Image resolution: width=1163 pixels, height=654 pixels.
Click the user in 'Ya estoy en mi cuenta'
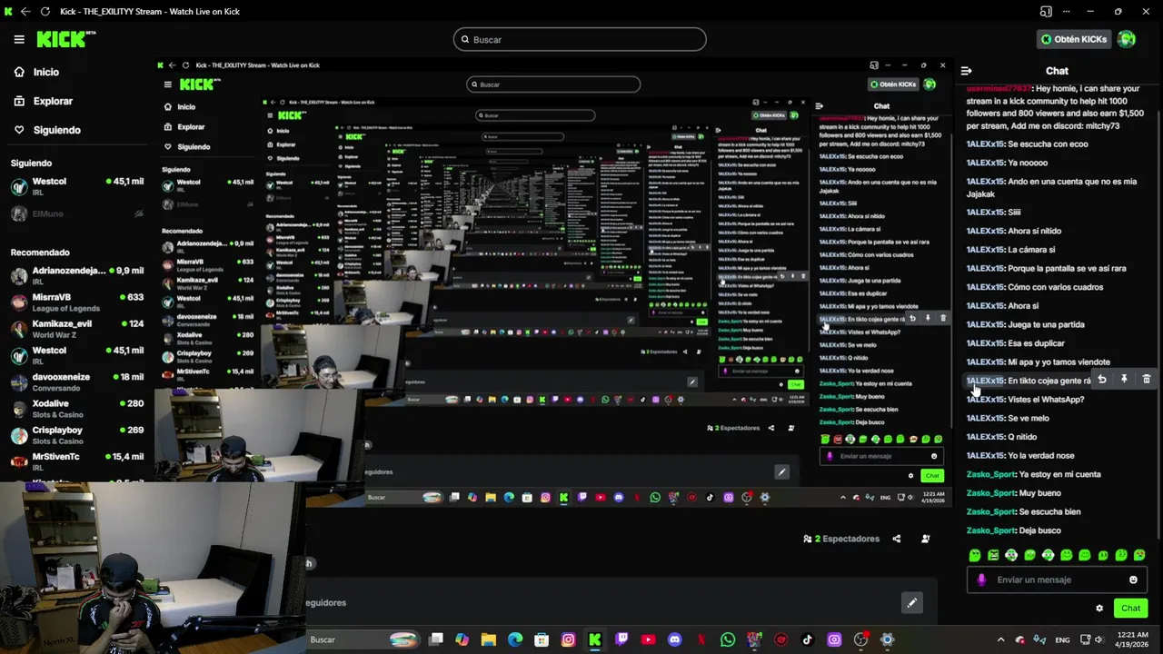pyautogui.click(x=990, y=474)
